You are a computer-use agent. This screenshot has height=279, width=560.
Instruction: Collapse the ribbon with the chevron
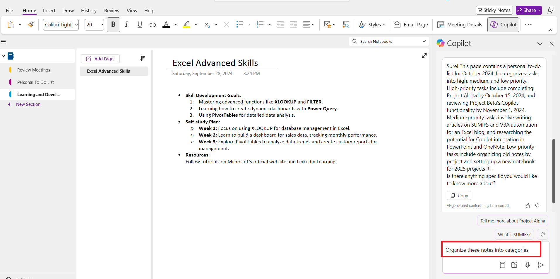551,30
